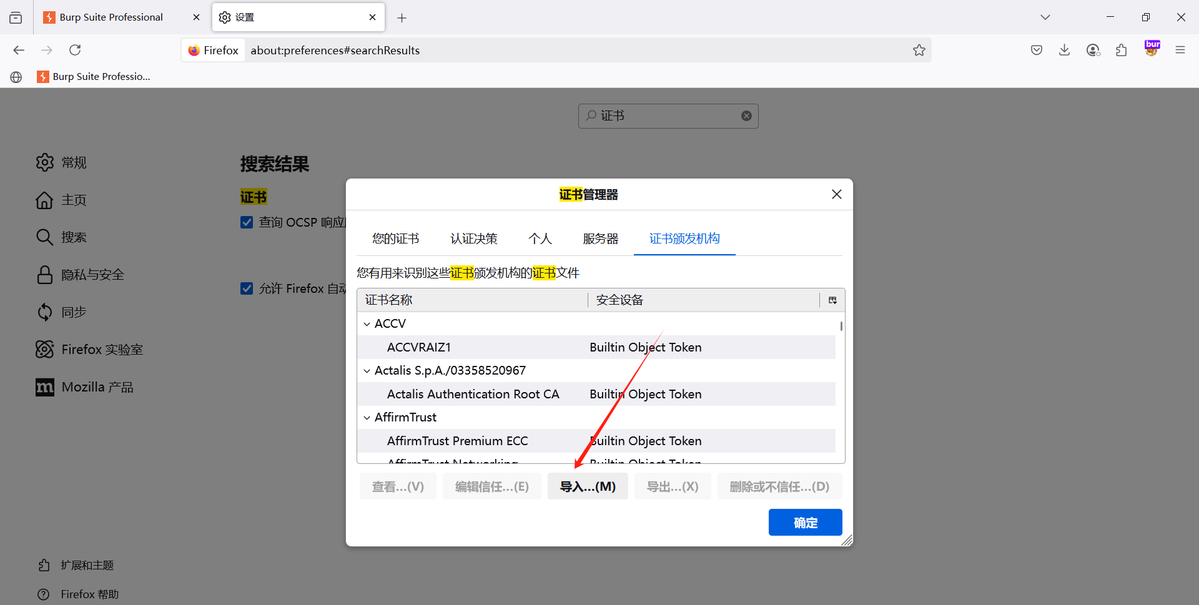
Task: Click the Burp extension toolbar icon
Action: 1152,48
